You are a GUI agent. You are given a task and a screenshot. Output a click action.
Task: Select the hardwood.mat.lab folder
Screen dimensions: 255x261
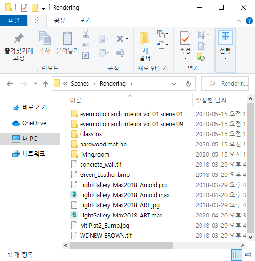tap(103, 145)
